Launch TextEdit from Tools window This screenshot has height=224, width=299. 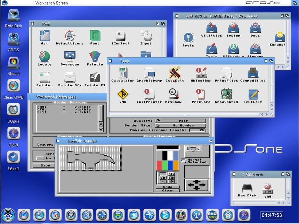coord(253,94)
